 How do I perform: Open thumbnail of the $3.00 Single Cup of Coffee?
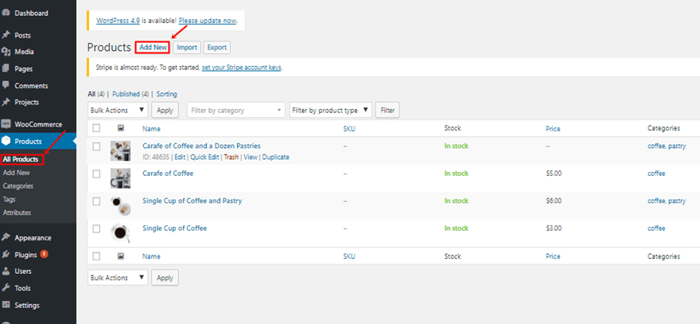click(x=121, y=232)
